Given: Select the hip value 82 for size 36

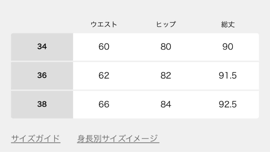Looking at the screenshot, I should (165, 75).
